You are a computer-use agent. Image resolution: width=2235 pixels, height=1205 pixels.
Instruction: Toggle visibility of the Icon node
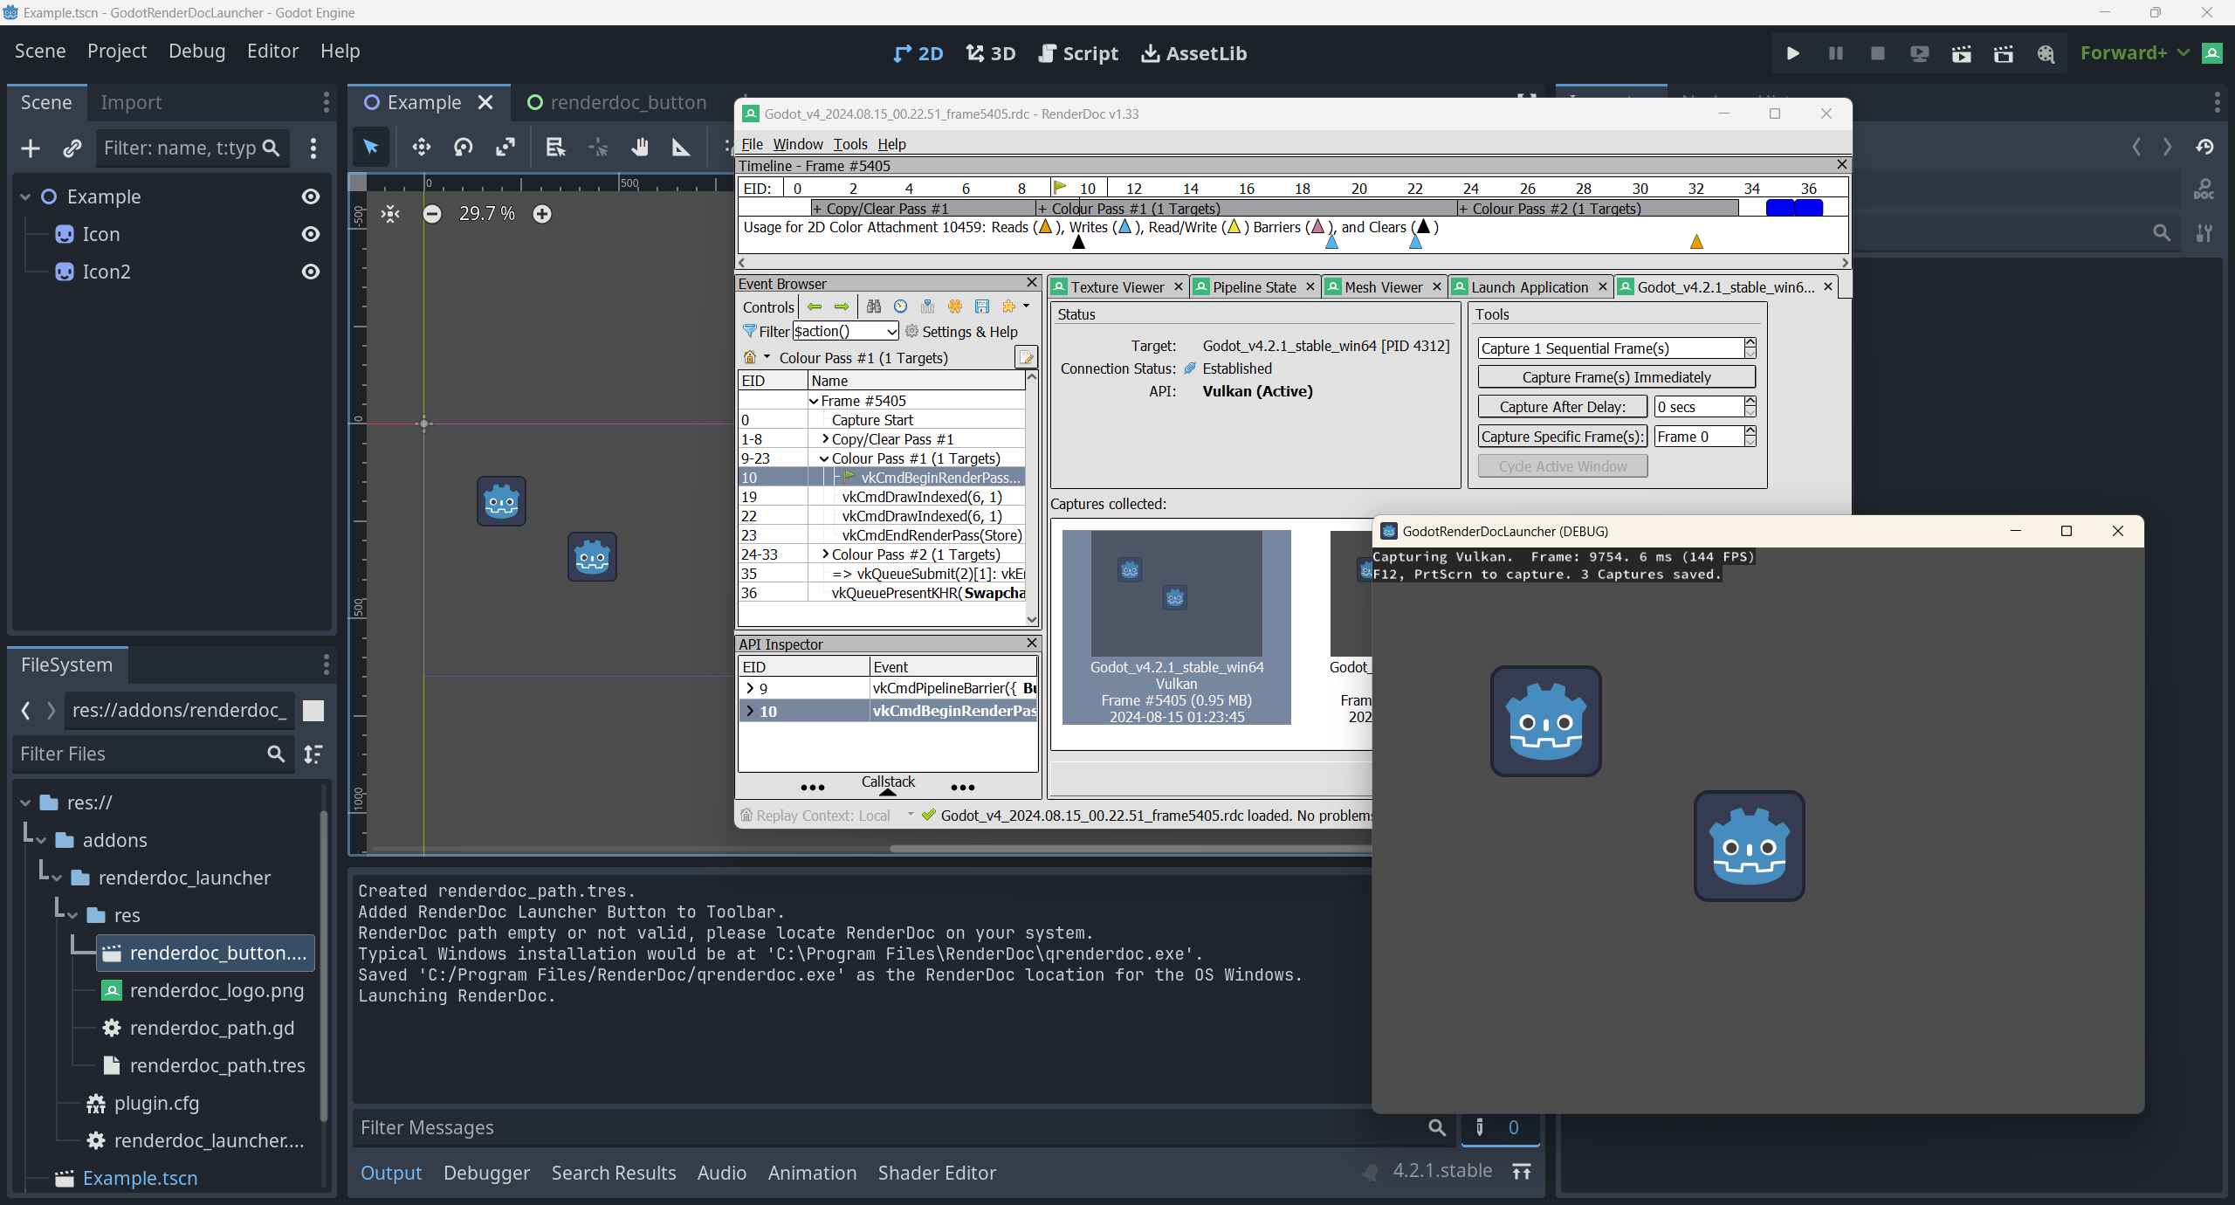pos(310,234)
